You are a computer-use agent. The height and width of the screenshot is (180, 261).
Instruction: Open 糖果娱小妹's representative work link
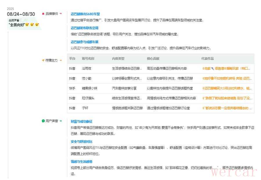[x=227, y=88]
